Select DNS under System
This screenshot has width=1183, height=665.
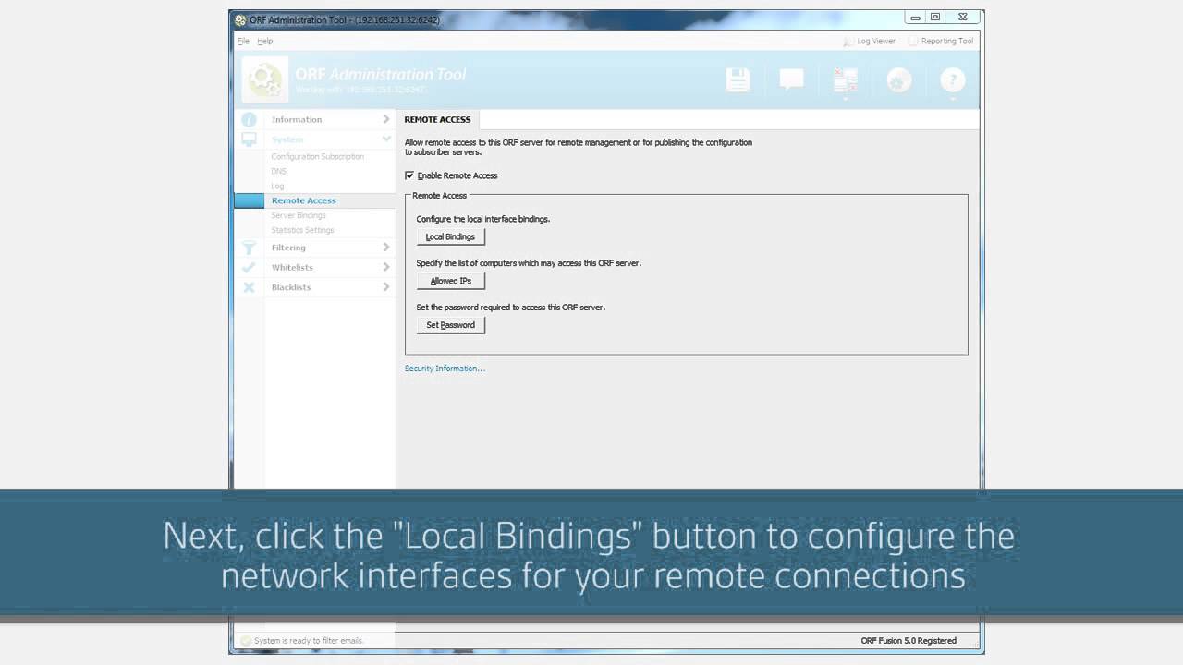(278, 171)
